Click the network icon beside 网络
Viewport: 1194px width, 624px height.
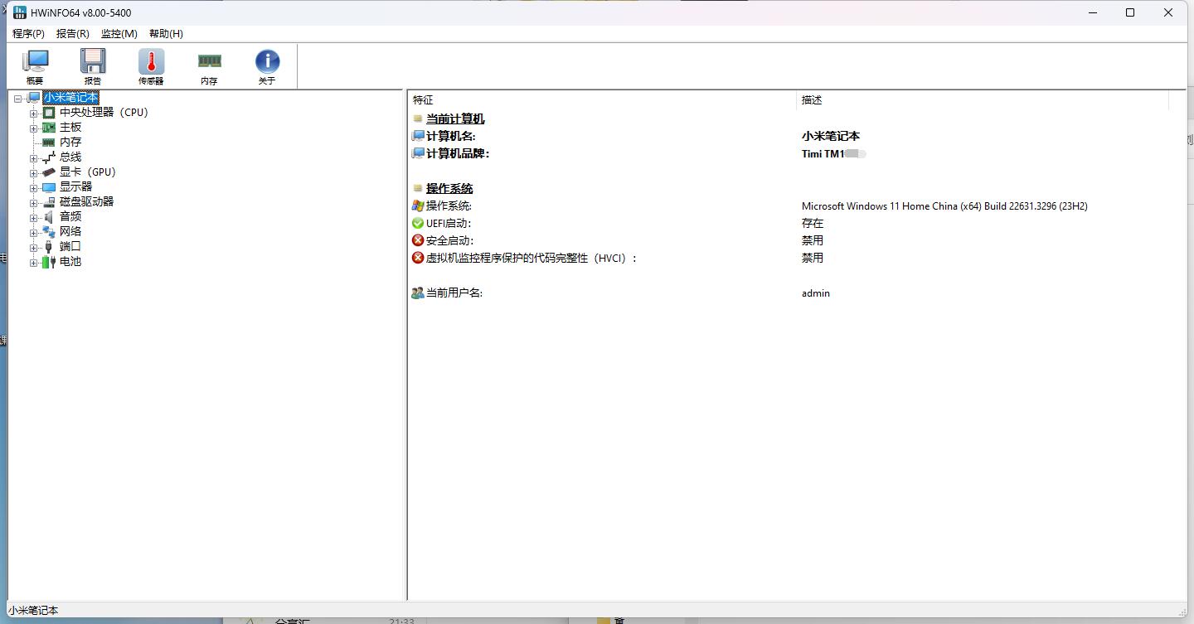[x=49, y=232]
